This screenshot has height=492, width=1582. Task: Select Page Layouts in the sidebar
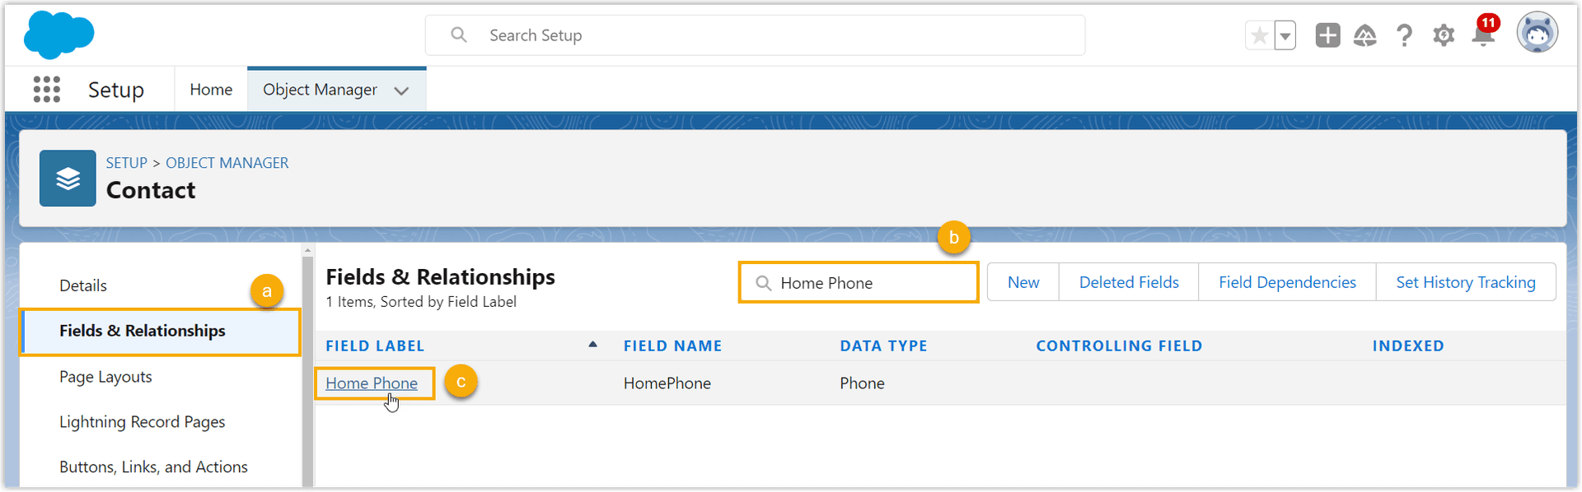pyautogui.click(x=105, y=377)
